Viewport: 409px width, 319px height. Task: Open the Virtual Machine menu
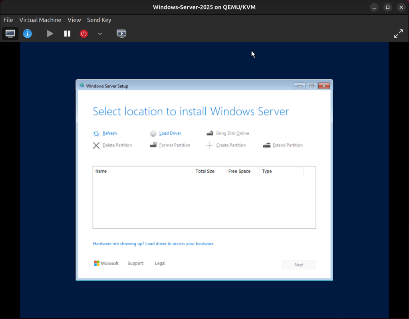coord(40,20)
